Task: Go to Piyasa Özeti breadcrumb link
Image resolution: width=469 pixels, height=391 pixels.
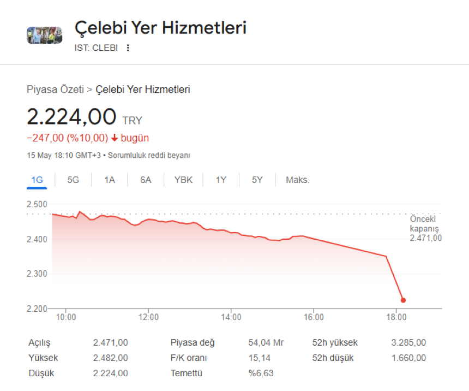Action: click(55, 90)
